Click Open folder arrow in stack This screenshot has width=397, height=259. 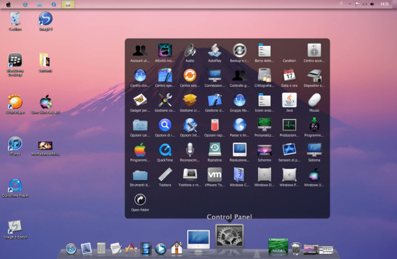[x=140, y=199]
